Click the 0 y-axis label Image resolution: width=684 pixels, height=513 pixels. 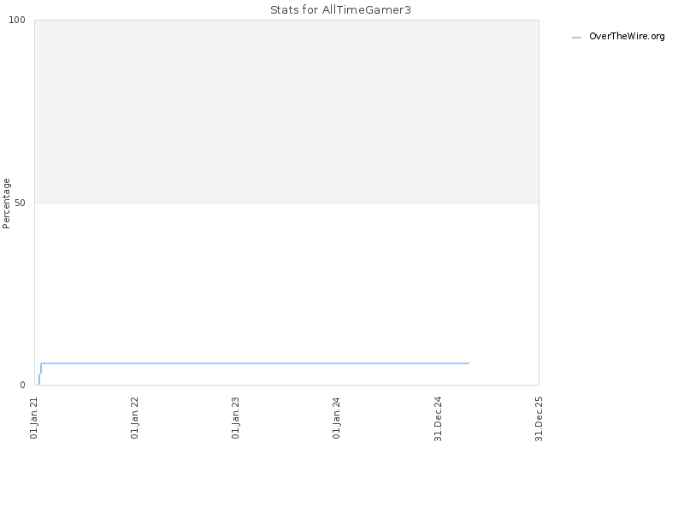pyautogui.click(x=23, y=385)
